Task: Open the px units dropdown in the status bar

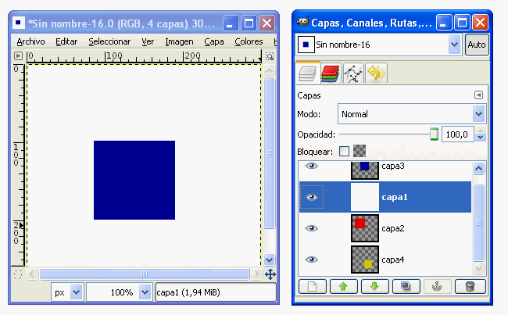Action: click(x=68, y=292)
